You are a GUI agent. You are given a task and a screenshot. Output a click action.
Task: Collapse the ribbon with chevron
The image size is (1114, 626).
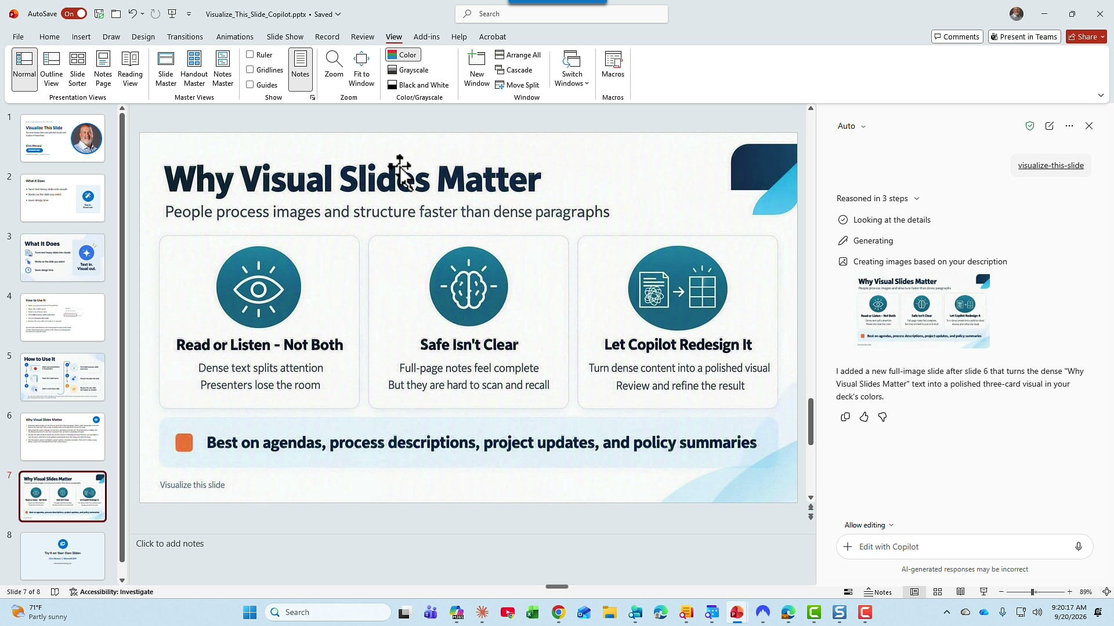tap(1101, 95)
